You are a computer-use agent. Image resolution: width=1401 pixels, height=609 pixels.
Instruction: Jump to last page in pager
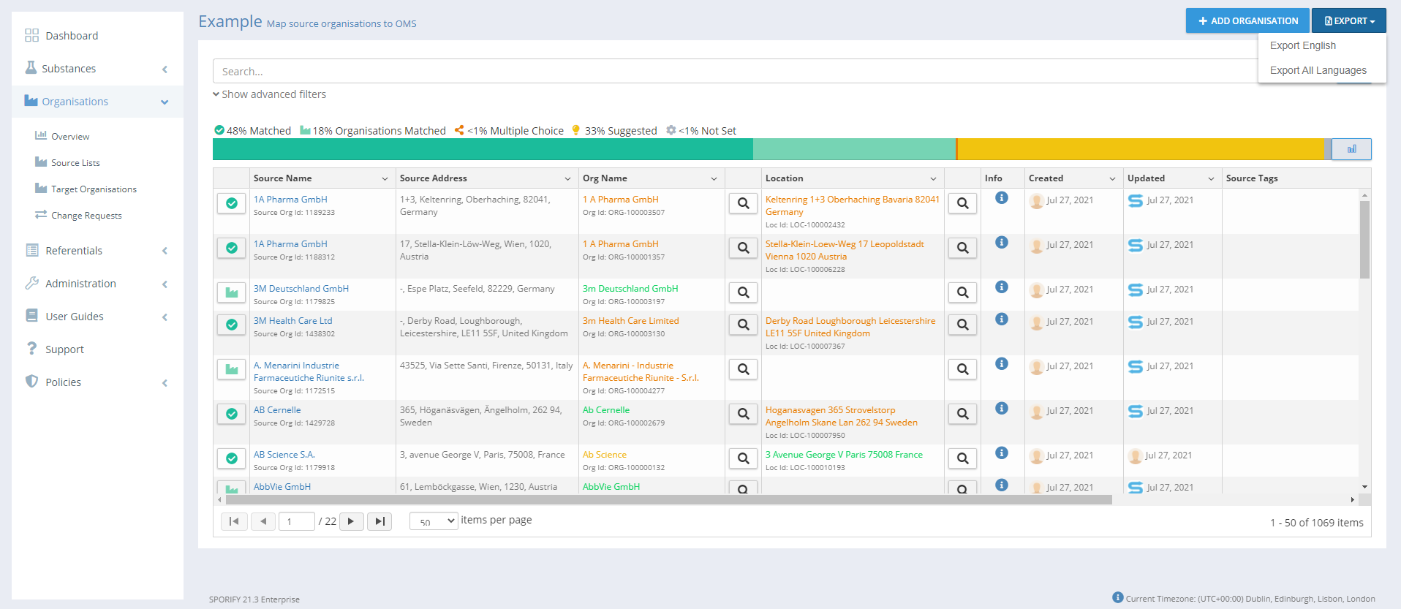379,521
